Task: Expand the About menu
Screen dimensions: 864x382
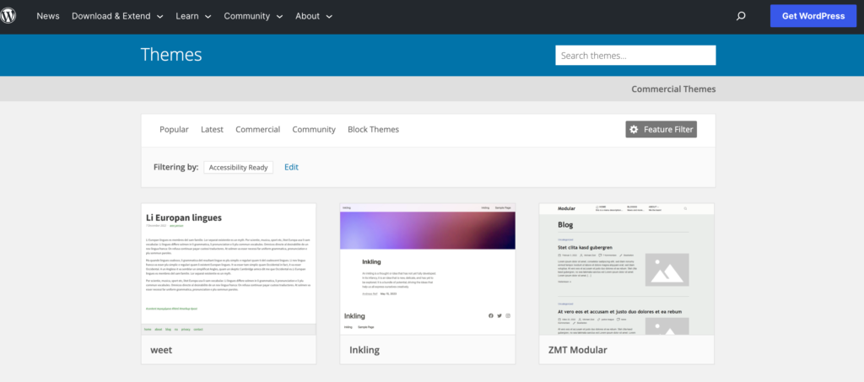Action: tap(314, 16)
